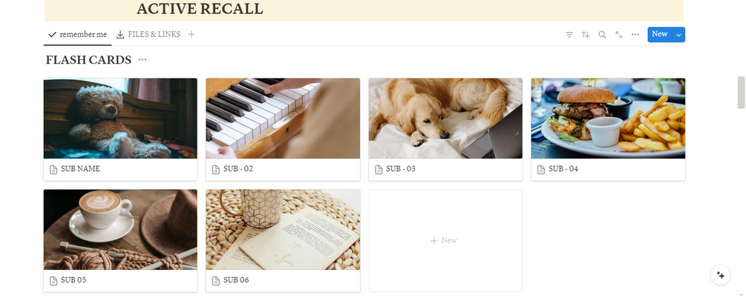The width and height of the screenshot is (746, 298).
Task: Open the burger and fries SUB - 04 card
Action: (x=608, y=129)
